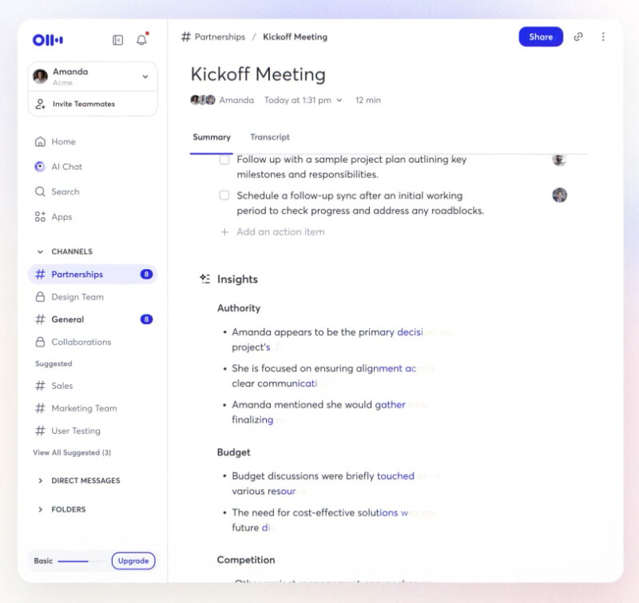Click the notifications bell icon
Image resolution: width=639 pixels, height=603 pixels.
coord(142,39)
